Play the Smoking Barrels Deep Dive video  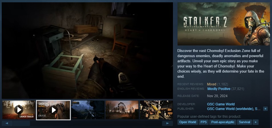tap(53, 110)
